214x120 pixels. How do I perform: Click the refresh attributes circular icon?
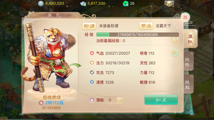(x=174, y=53)
